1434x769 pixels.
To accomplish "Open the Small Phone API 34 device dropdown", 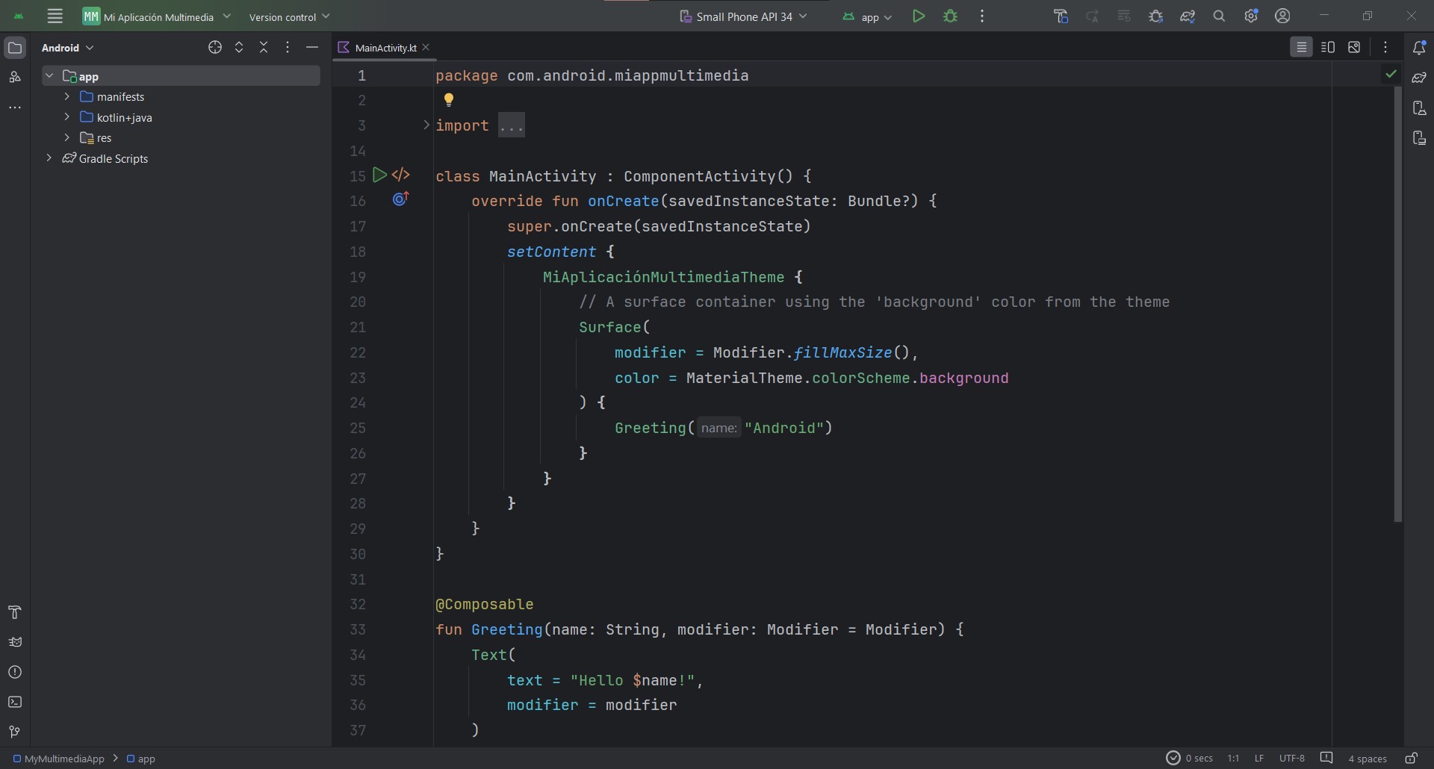I will point(744,16).
